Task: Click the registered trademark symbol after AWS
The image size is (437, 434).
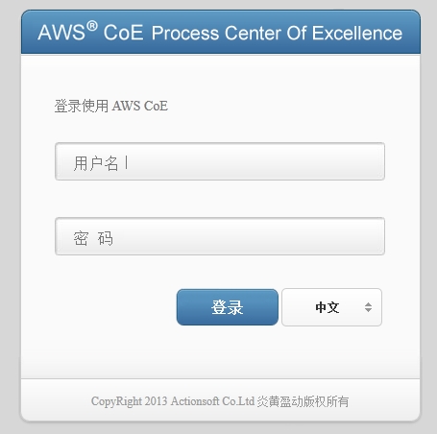Action: [92, 26]
